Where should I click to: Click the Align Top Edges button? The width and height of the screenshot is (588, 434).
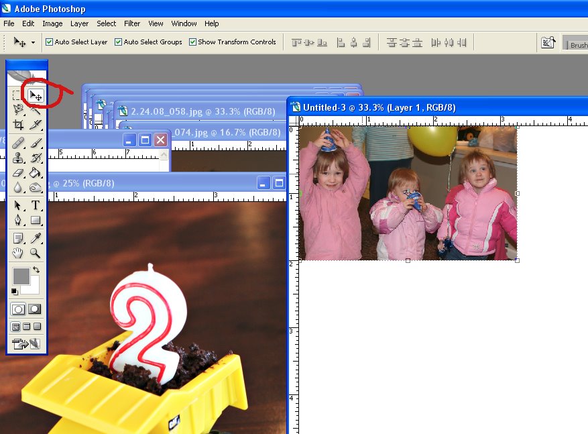pos(296,42)
